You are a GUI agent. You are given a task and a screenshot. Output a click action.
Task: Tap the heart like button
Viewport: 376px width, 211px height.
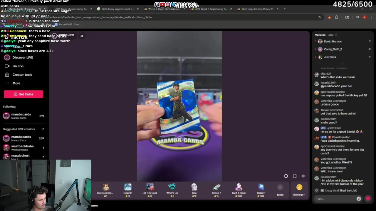[368, 199]
